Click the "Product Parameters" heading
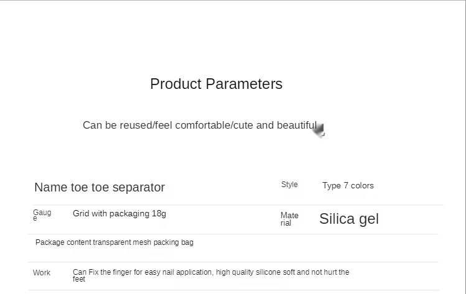 point(216,84)
